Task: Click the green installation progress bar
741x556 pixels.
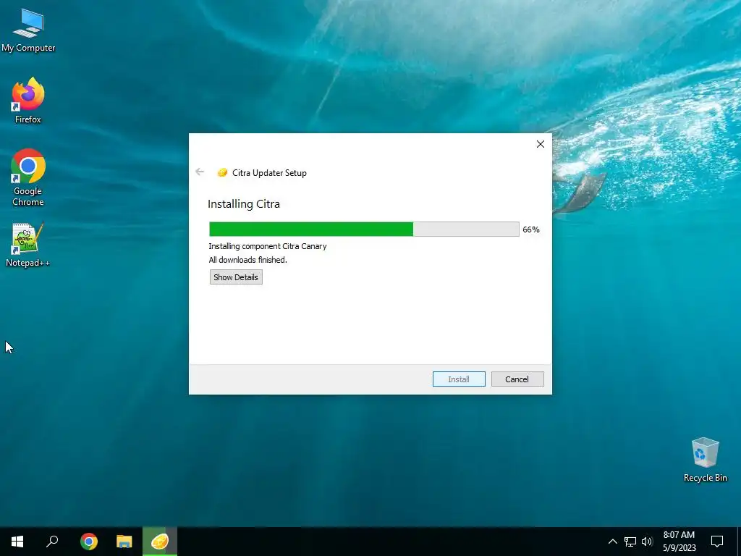Action: click(364, 229)
